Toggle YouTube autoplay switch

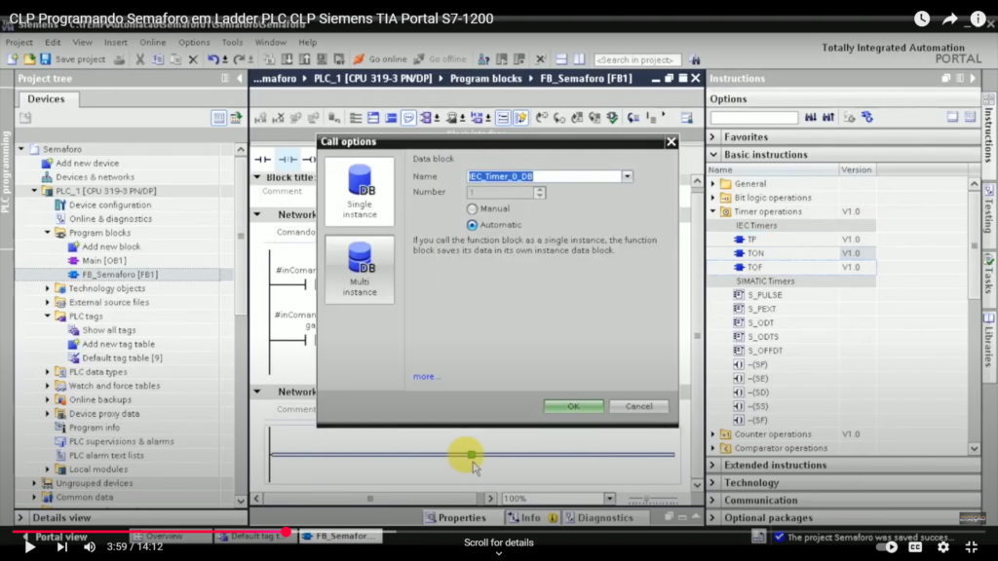coord(887,547)
